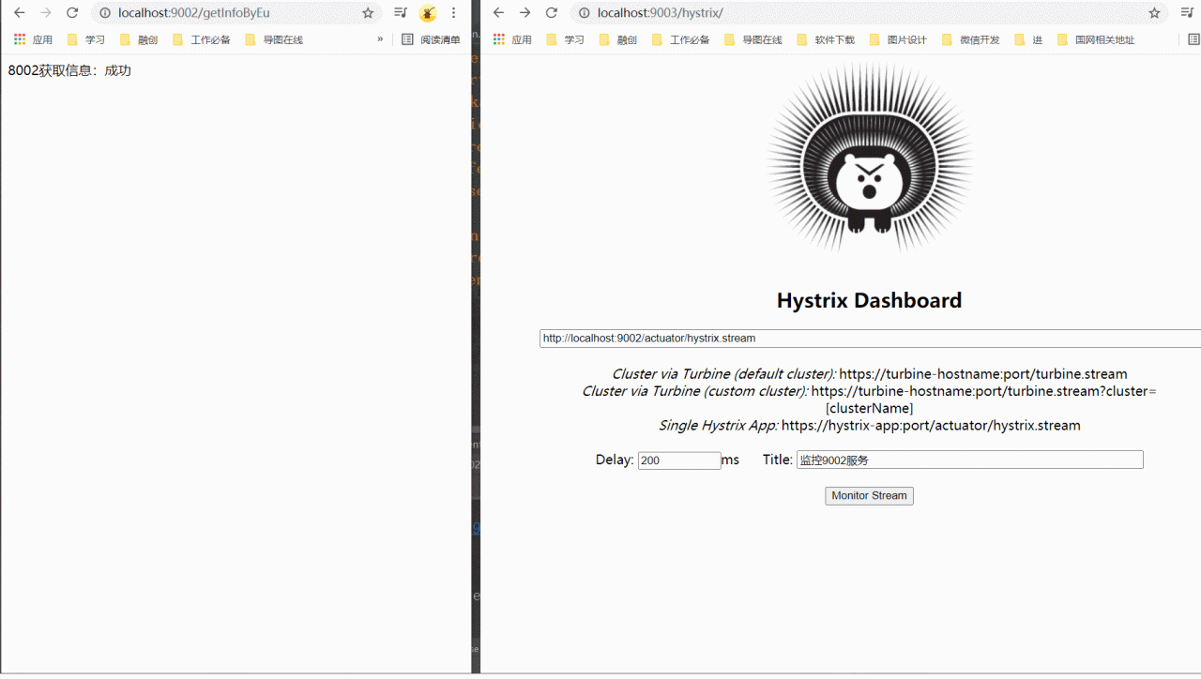Viewport: 1201px width, 679px height.
Task: Open 图片设计 bookmark folder
Action: (898, 39)
